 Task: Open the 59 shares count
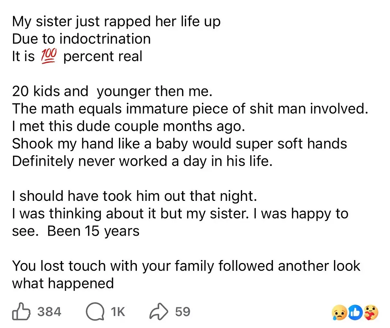[x=183, y=312]
